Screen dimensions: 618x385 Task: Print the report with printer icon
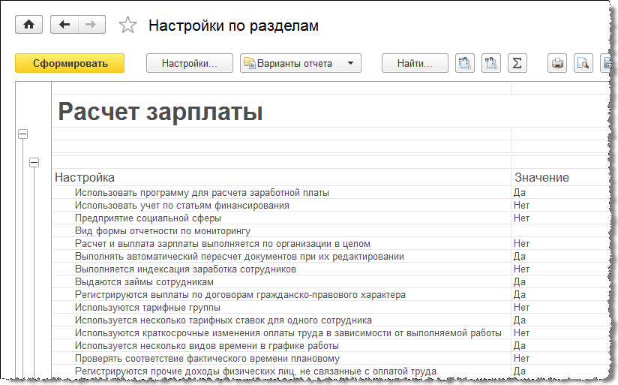[557, 63]
